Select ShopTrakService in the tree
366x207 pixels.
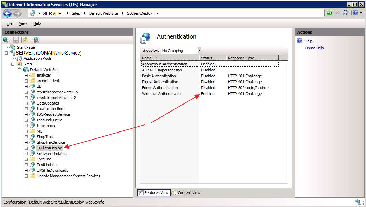pos(51,142)
